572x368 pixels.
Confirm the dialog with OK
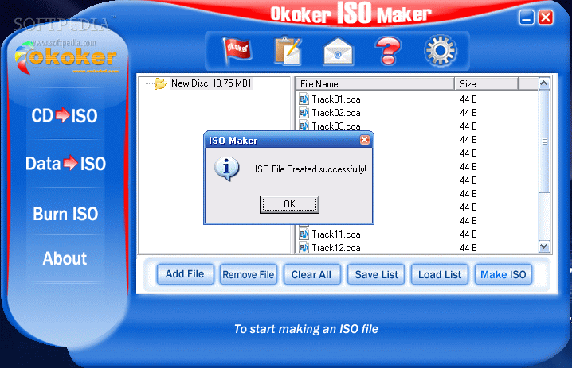pyautogui.click(x=289, y=204)
